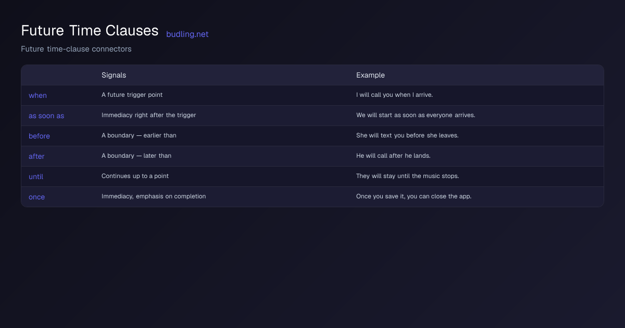The image size is (625, 328).
Task: Click the 'before' connector term
Action: [x=39, y=136]
